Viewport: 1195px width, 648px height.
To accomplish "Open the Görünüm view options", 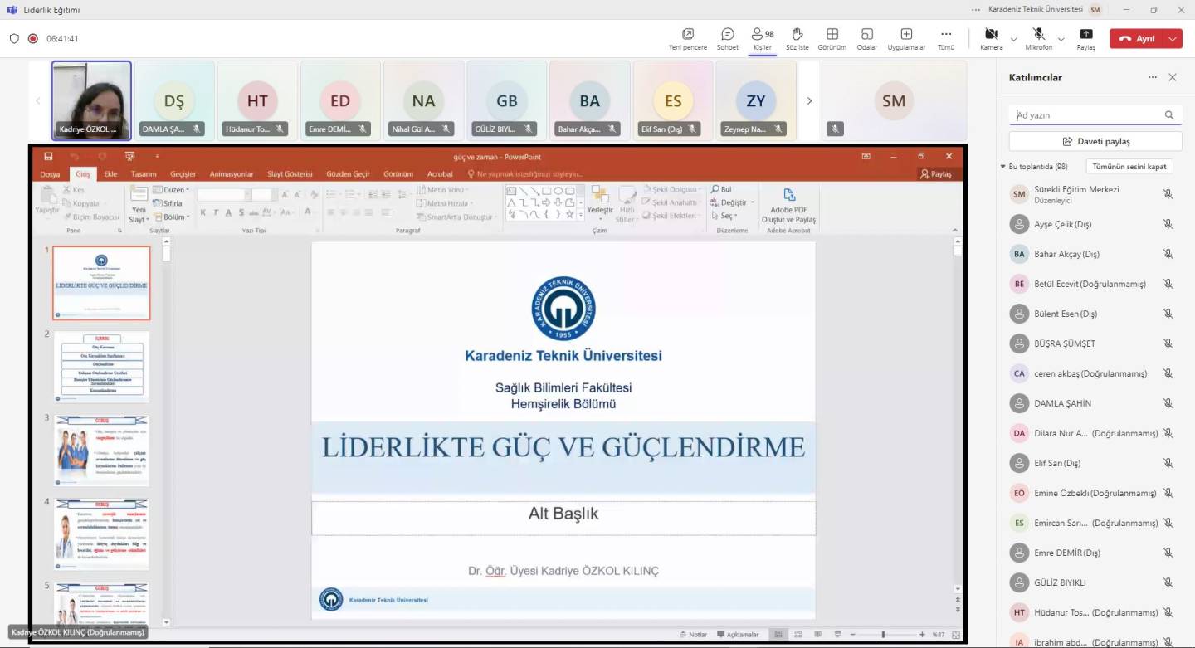I will (x=832, y=38).
